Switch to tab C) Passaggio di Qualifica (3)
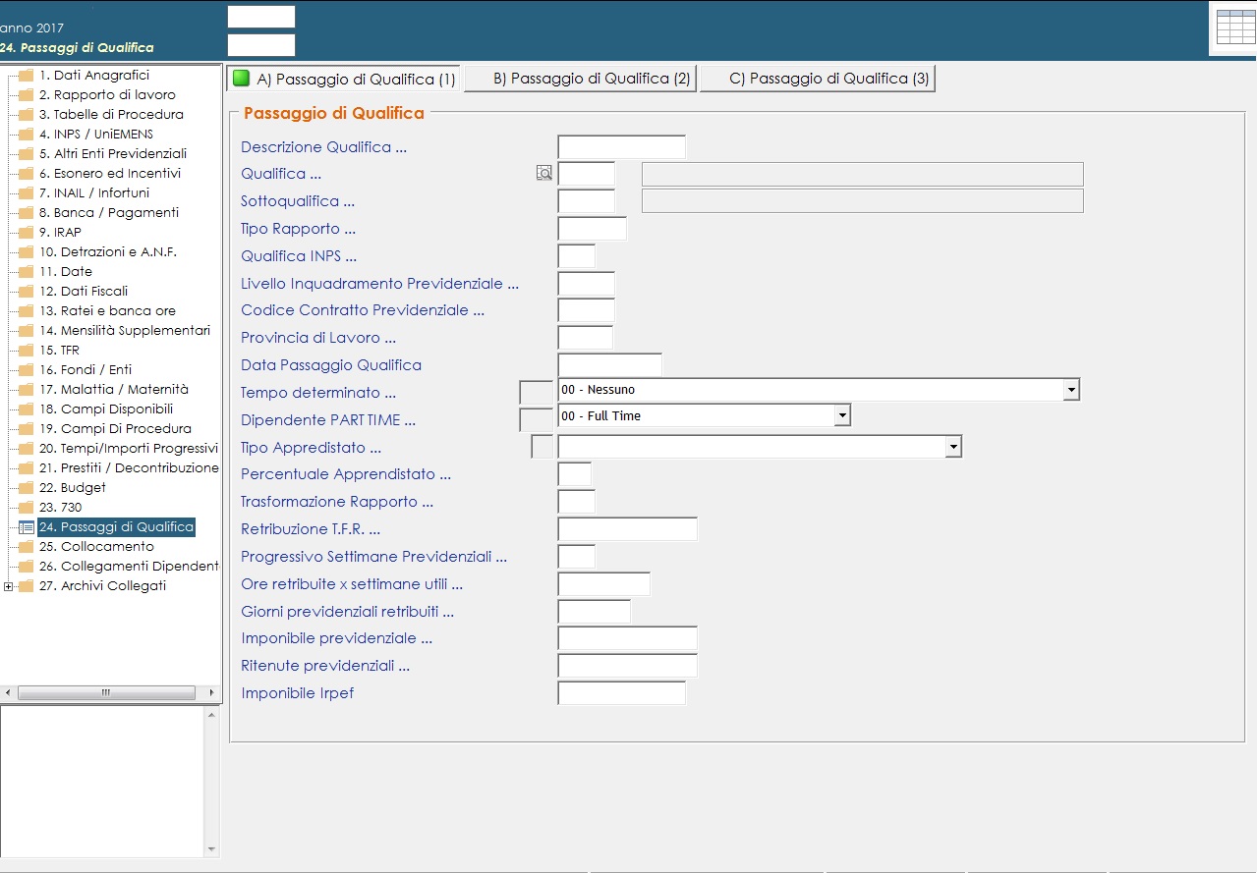 click(817, 79)
